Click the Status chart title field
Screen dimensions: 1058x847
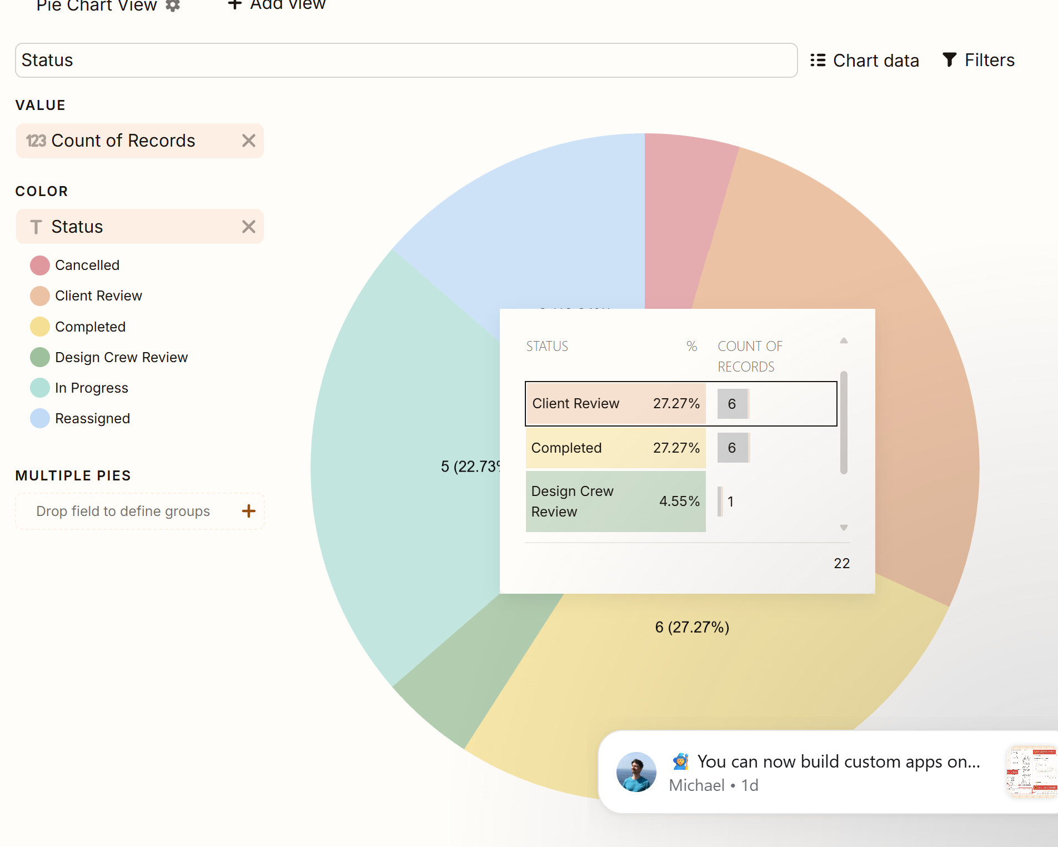tap(407, 60)
